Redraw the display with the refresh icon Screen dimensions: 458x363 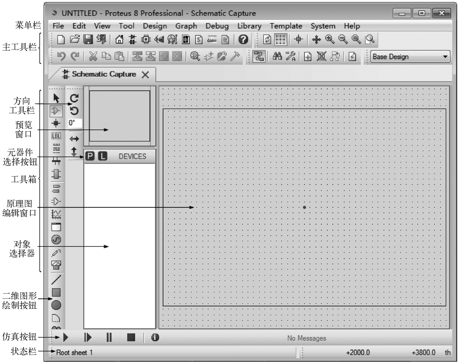[267, 40]
